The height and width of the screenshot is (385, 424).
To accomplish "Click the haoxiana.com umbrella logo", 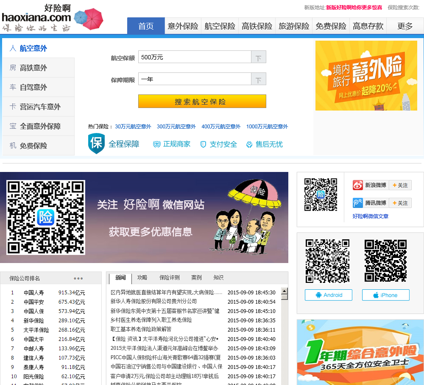I will pyautogui.click(x=52, y=18).
